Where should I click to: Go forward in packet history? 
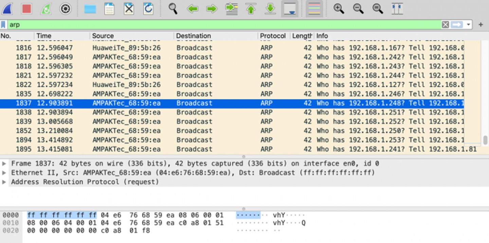pyautogui.click(x=212, y=9)
